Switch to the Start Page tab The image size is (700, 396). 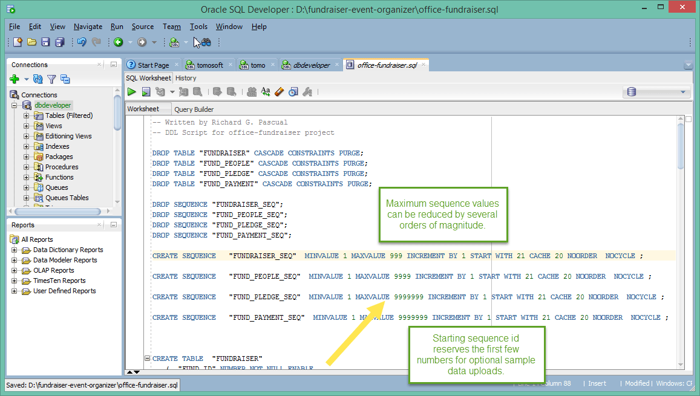[152, 65]
